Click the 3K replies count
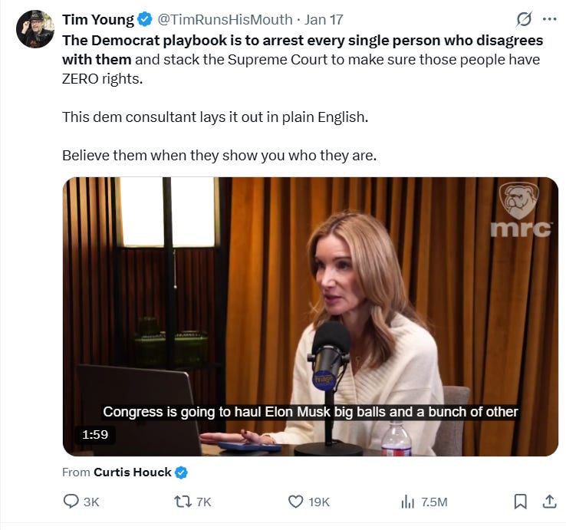 point(91,502)
